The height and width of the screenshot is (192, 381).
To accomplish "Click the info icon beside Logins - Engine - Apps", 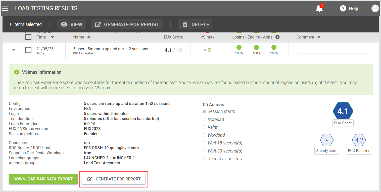I will [x=277, y=37].
